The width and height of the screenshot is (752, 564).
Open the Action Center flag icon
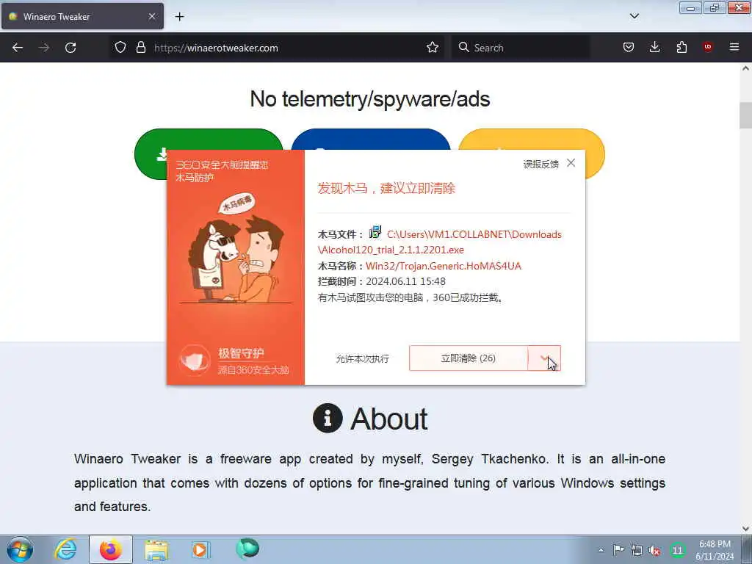point(618,550)
